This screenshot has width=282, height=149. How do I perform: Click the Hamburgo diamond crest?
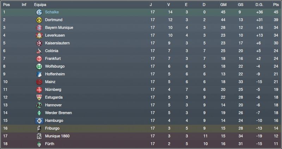39,120
